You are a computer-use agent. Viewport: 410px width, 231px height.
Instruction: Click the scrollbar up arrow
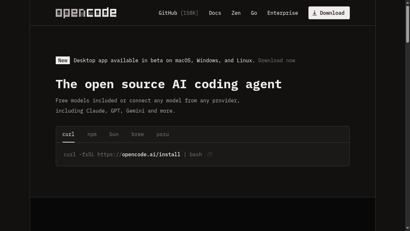407,3
